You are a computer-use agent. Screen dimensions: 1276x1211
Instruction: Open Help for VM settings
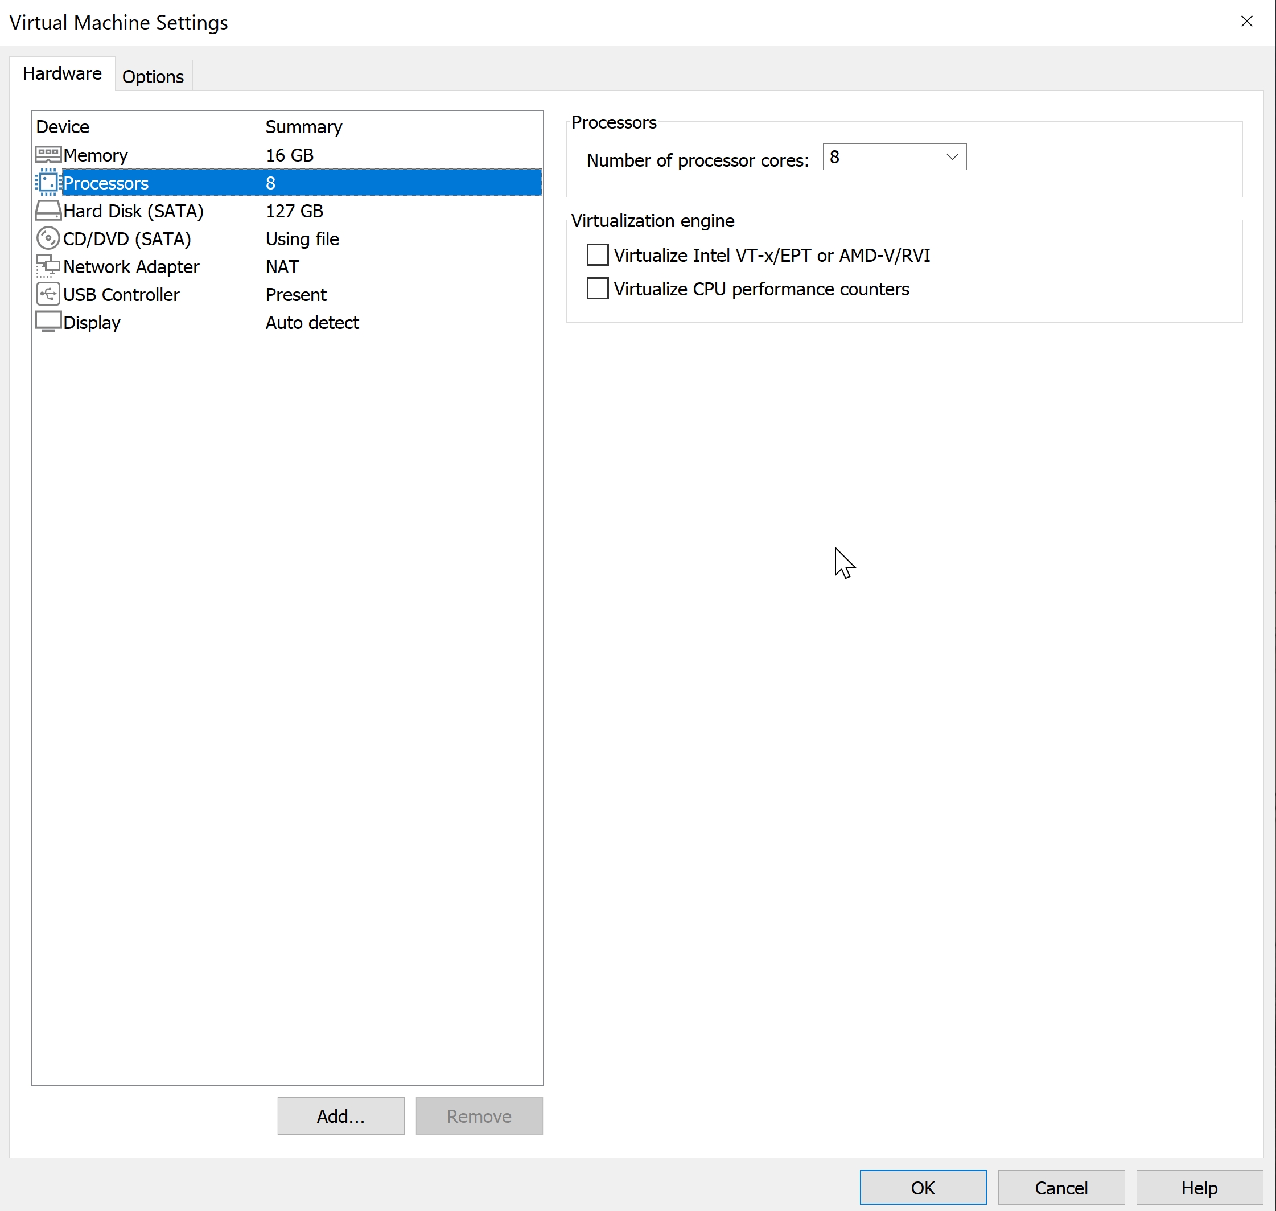coord(1199,1188)
